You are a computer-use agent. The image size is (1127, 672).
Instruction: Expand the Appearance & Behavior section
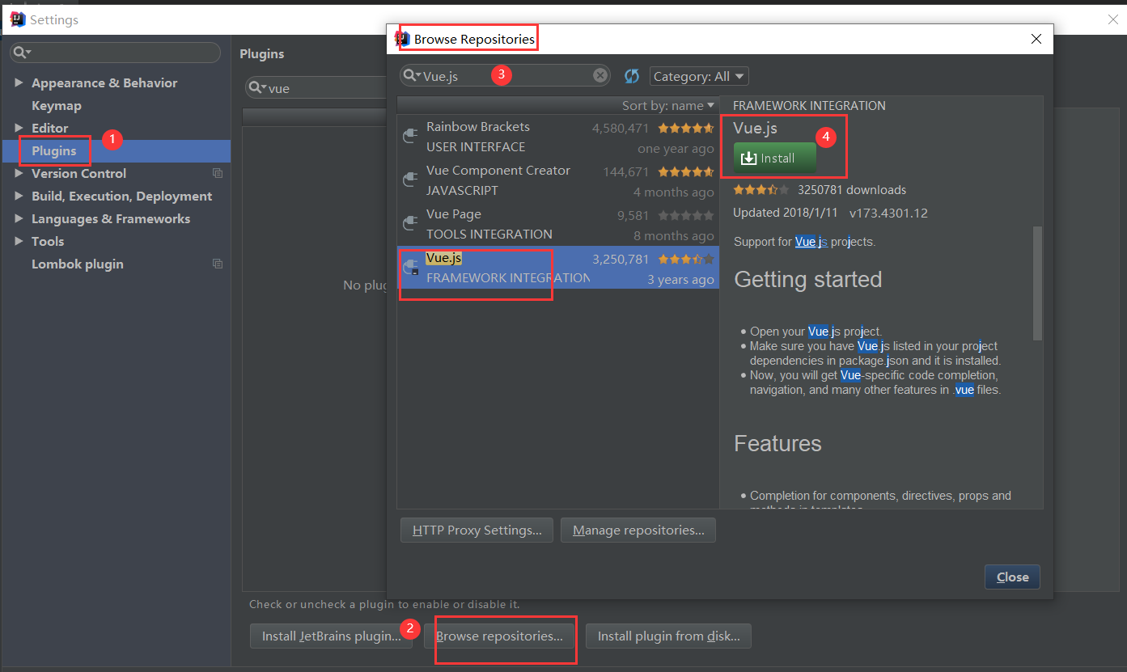[x=19, y=82]
